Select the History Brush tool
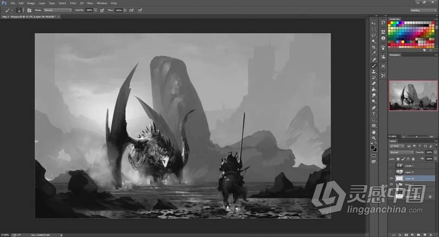 click(373, 78)
